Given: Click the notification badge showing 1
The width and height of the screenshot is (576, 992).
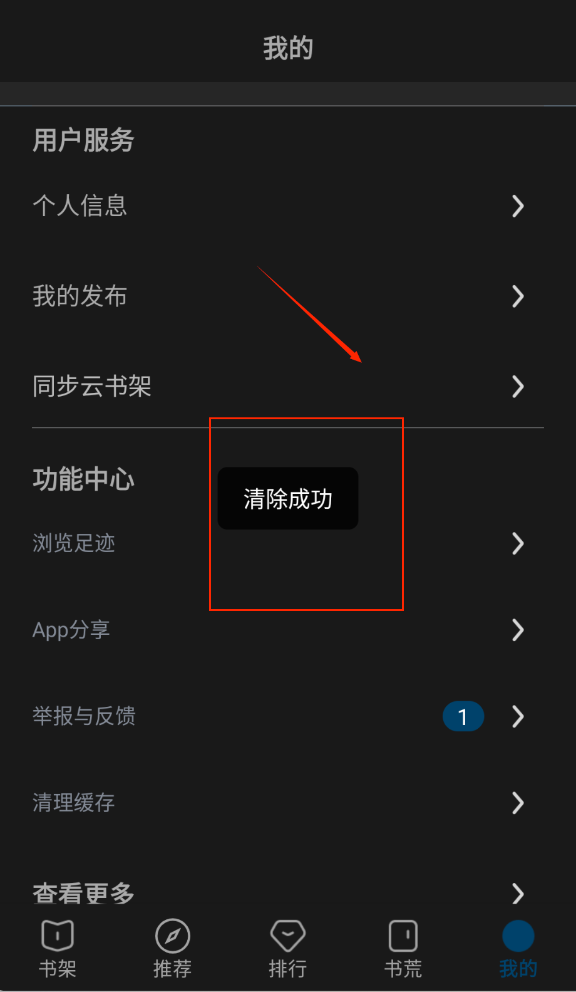Looking at the screenshot, I should click(x=463, y=716).
